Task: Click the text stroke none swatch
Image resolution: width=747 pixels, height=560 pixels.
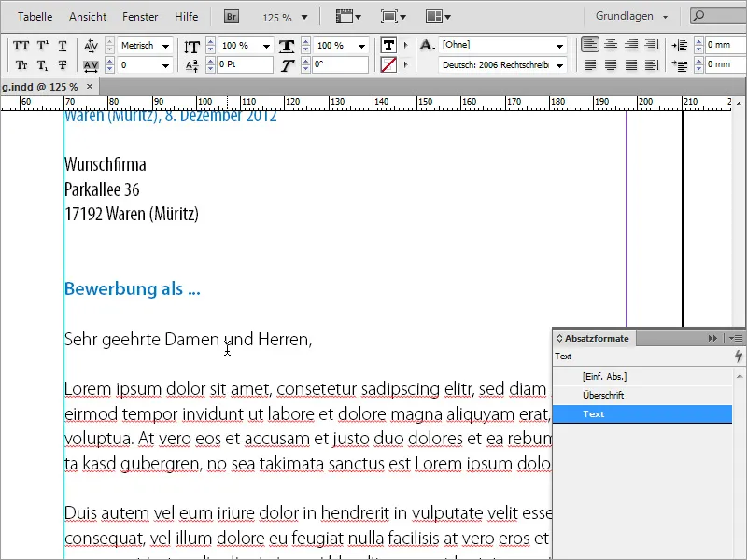Action: click(388, 64)
